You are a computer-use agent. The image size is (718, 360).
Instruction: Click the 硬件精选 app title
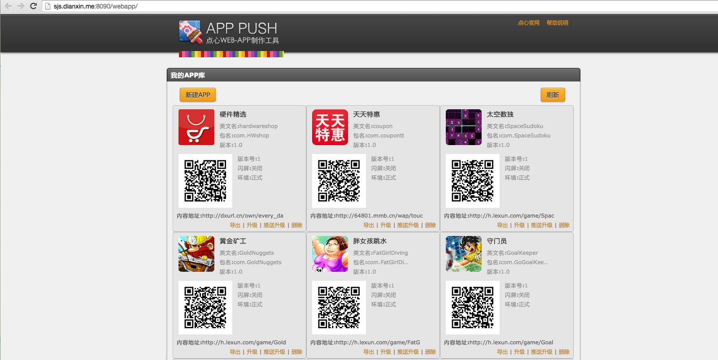[x=233, y=115]
